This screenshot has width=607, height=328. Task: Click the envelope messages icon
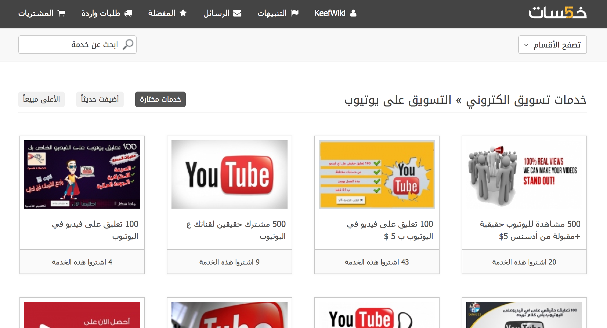click(x=237, y=13)
